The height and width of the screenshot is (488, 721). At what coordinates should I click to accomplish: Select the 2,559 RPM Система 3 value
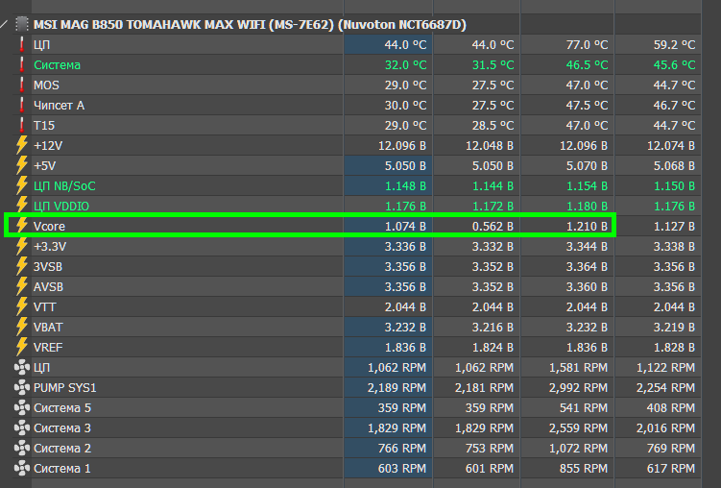tap(579, 428)
